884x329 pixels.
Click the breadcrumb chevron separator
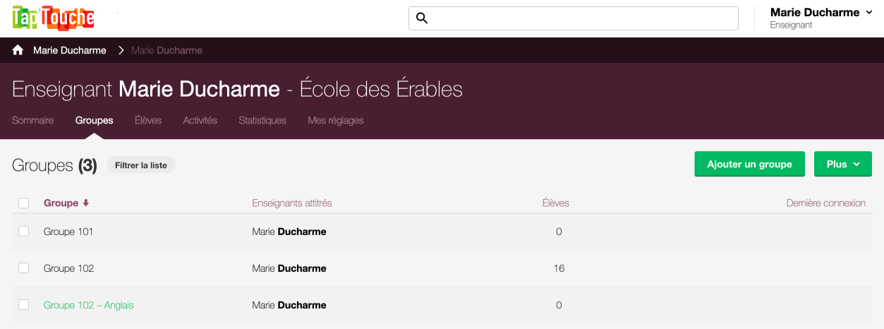(121, 50)
